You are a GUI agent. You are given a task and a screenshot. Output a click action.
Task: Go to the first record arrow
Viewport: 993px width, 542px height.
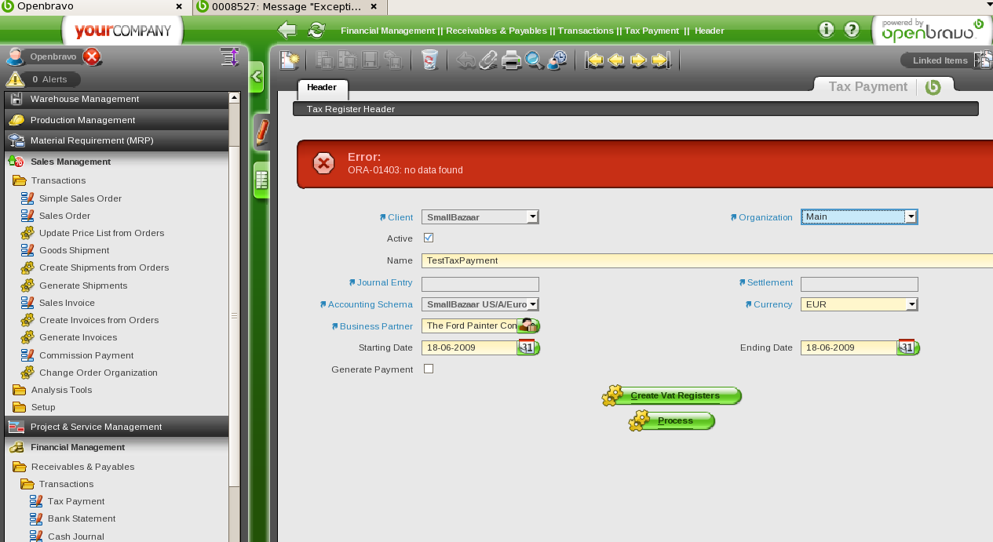594,60
